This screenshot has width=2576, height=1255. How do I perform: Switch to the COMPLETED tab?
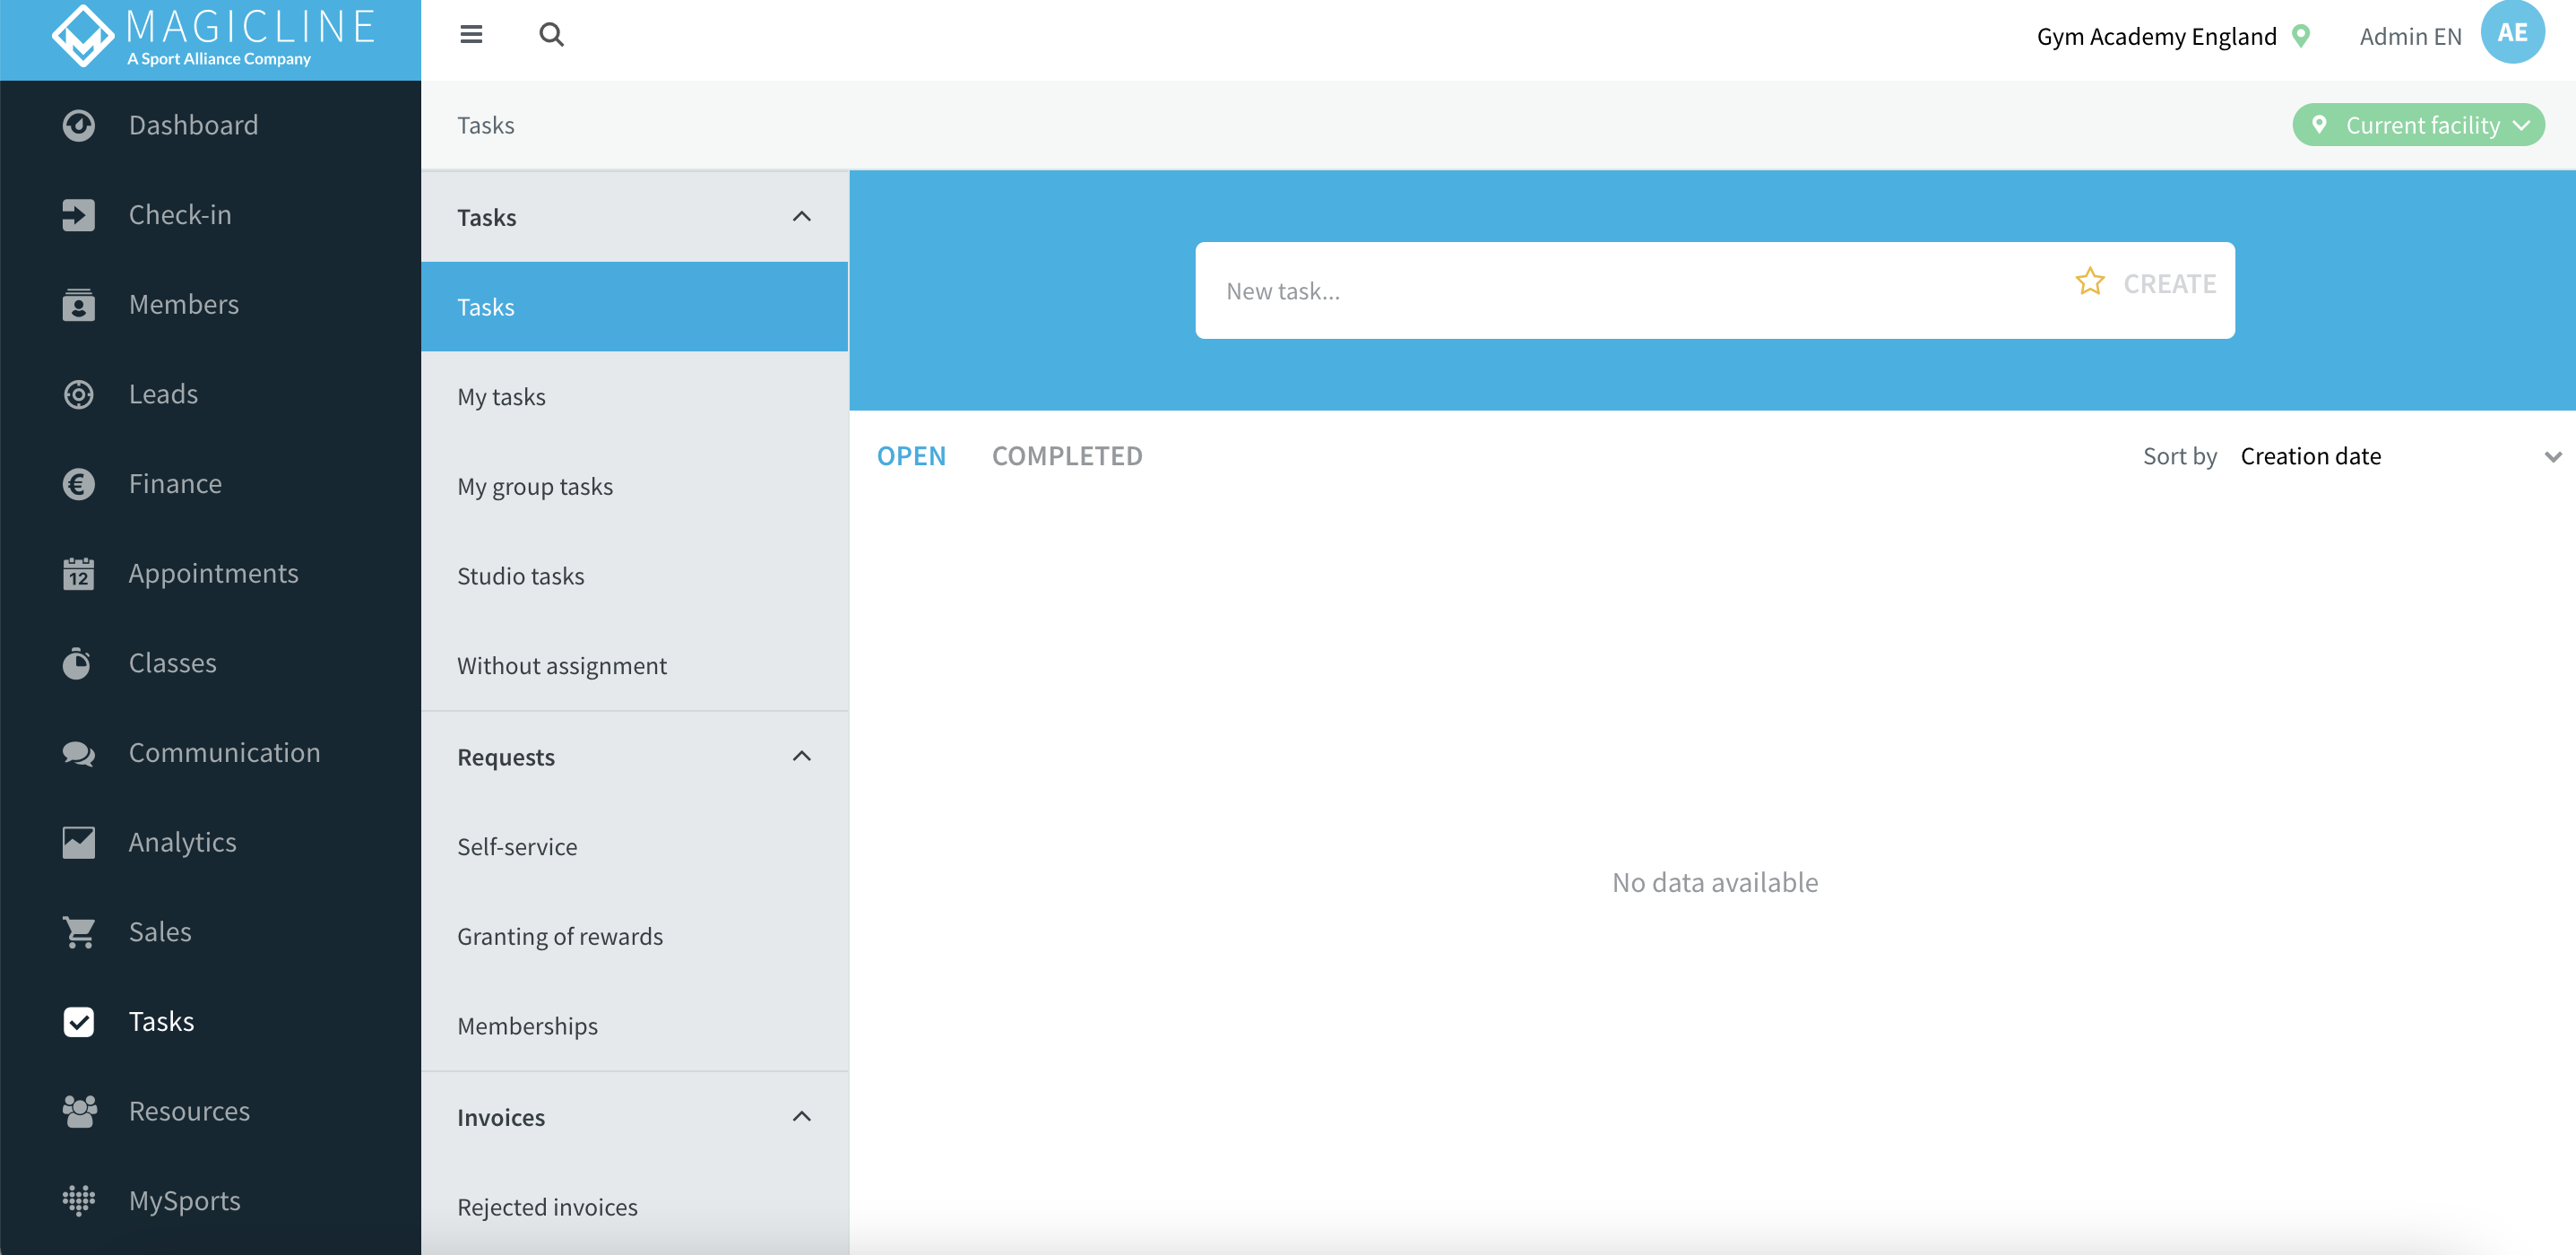point(1067,456)
